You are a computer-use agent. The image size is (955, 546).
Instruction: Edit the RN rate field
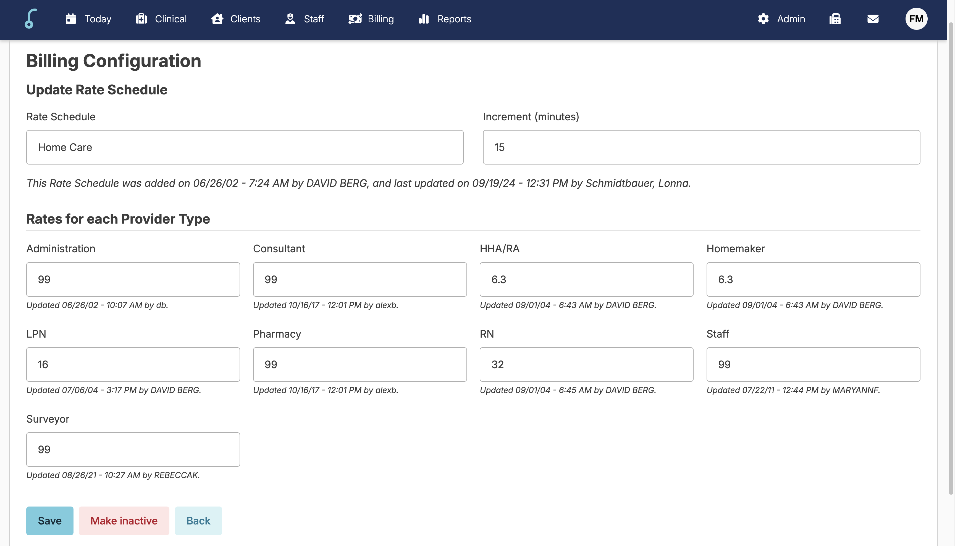pyautogui.click(x=586, y=364)
